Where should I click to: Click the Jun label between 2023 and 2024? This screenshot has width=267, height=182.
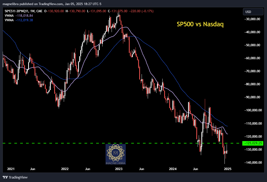click(142, 169)
